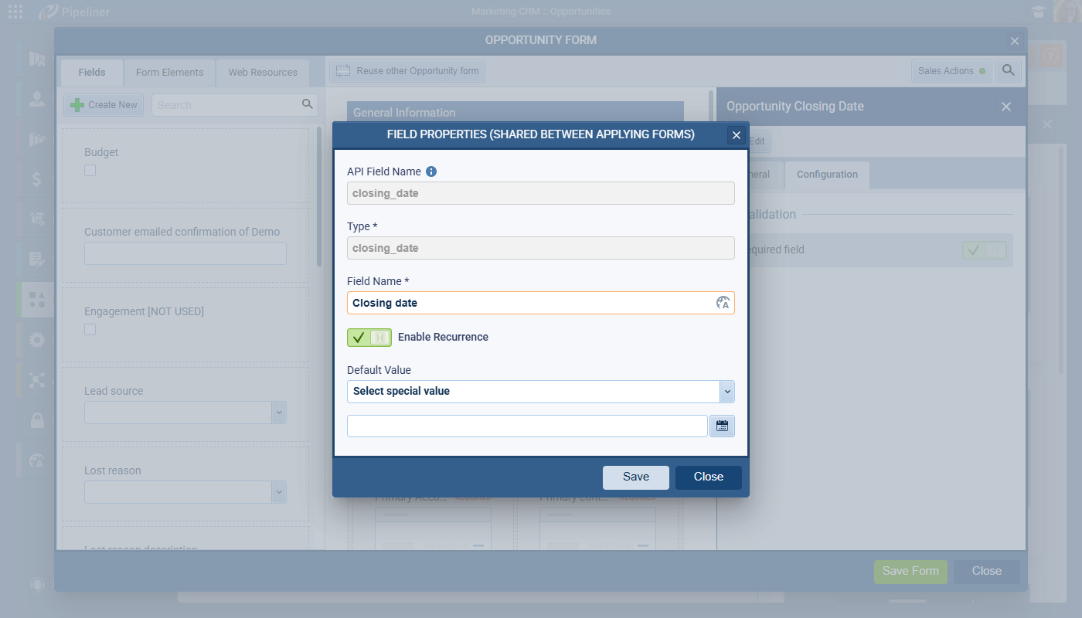Open the app grid launcher icon
The image size is (1082, 618).
point(15,12)
